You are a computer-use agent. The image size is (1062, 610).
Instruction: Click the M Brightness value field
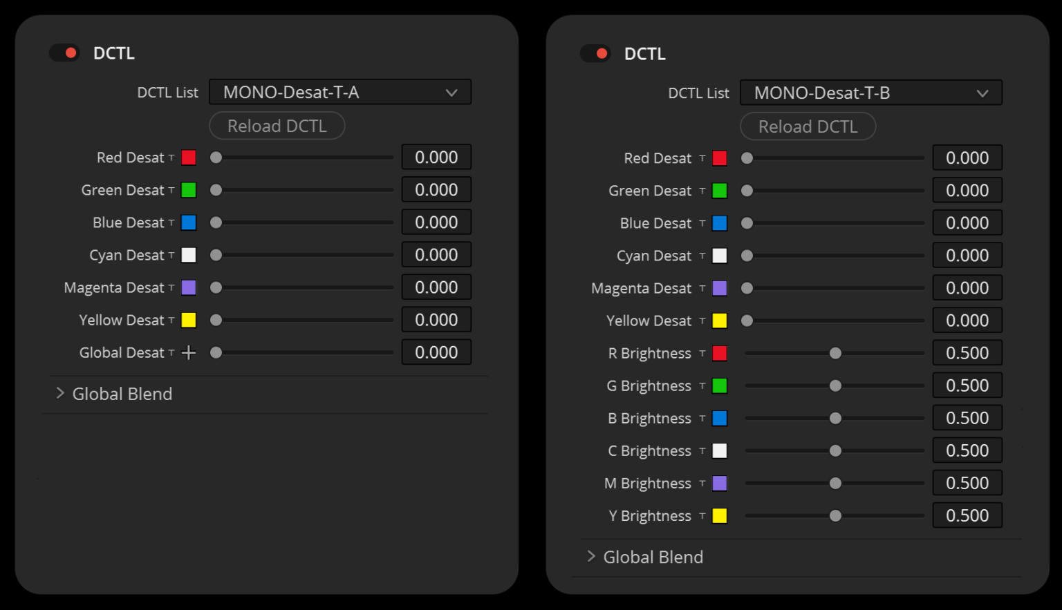coord(967,483)
